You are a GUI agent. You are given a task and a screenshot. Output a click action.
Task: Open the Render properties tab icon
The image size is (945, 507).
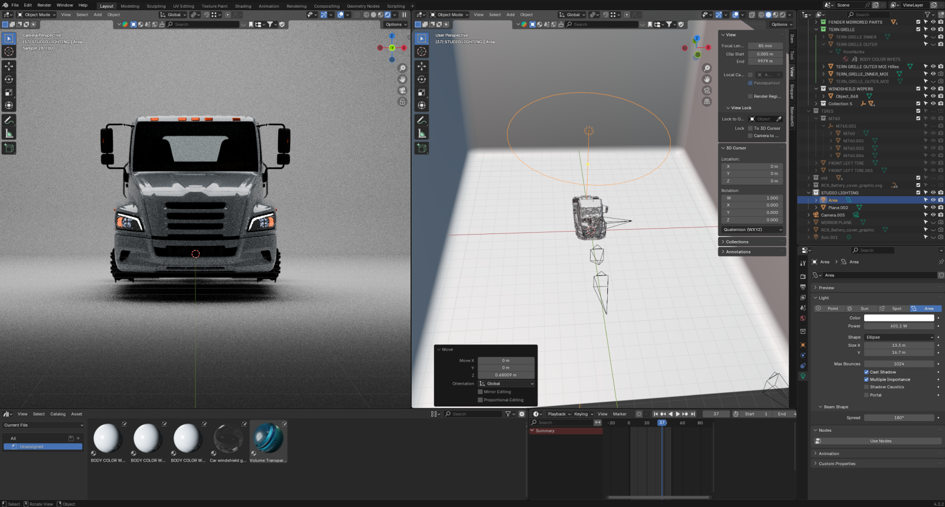(803, 276)
